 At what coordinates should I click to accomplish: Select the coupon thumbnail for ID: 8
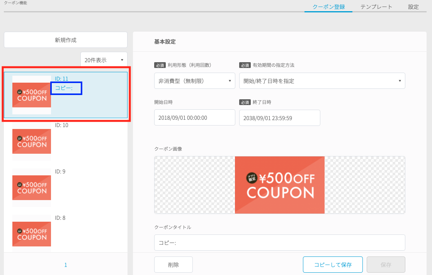(32, 233)
